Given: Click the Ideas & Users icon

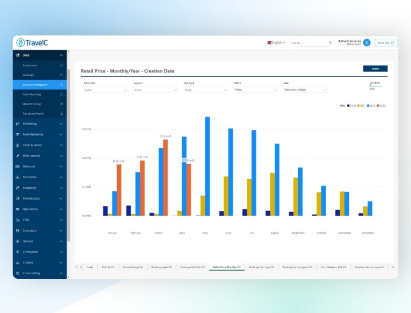Looking at the screenshot, I should (x=18, y=145).
